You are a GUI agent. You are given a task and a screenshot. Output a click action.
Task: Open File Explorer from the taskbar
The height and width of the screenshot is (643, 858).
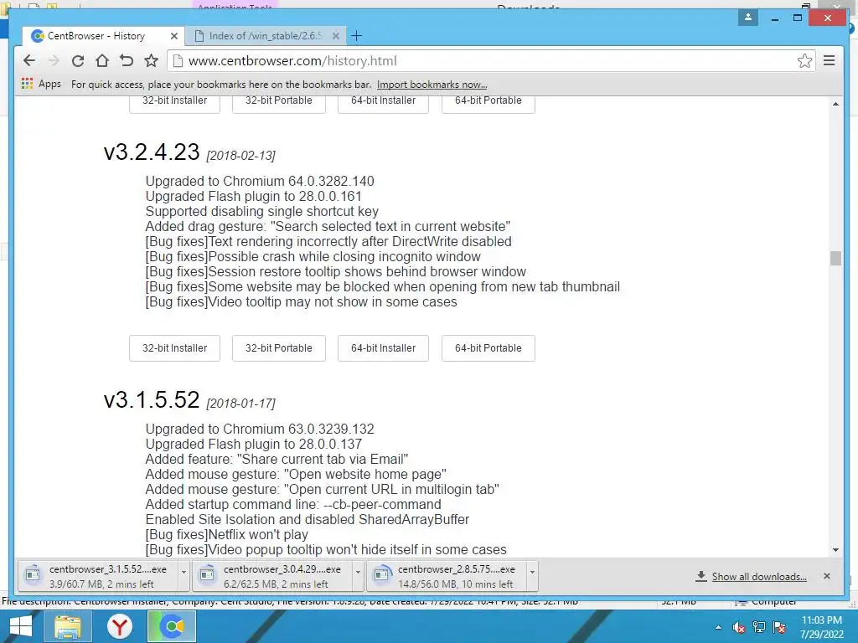point(67,626)
